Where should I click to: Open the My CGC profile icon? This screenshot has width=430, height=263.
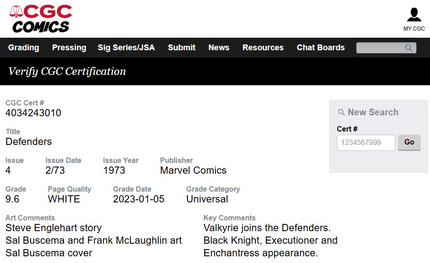(414, 15)
